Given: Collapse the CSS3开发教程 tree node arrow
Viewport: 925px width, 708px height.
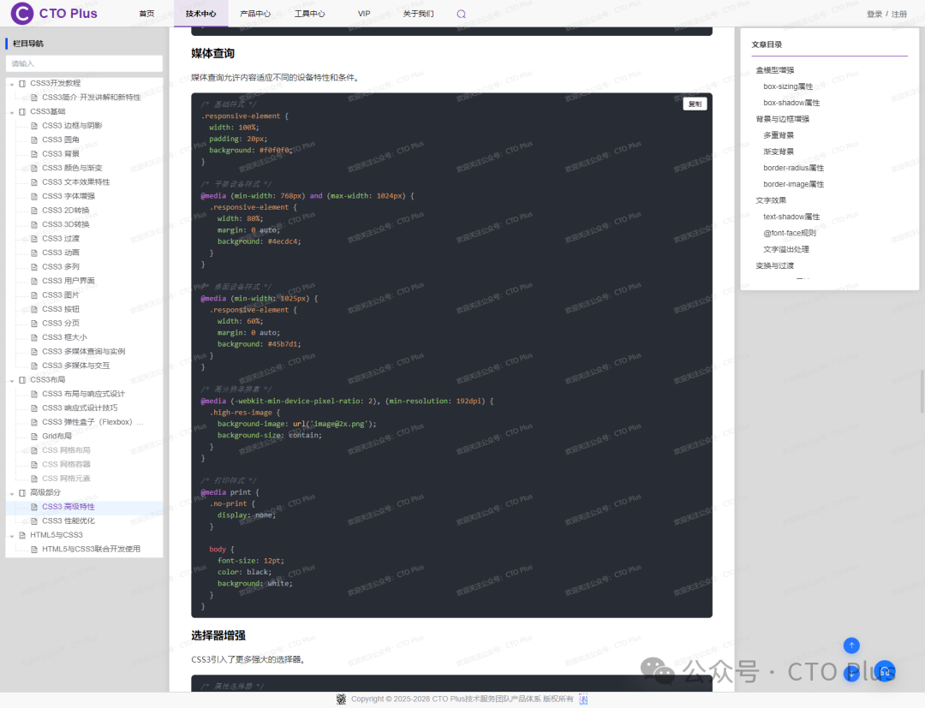Looking at the screenshot, I should (12, 84).
